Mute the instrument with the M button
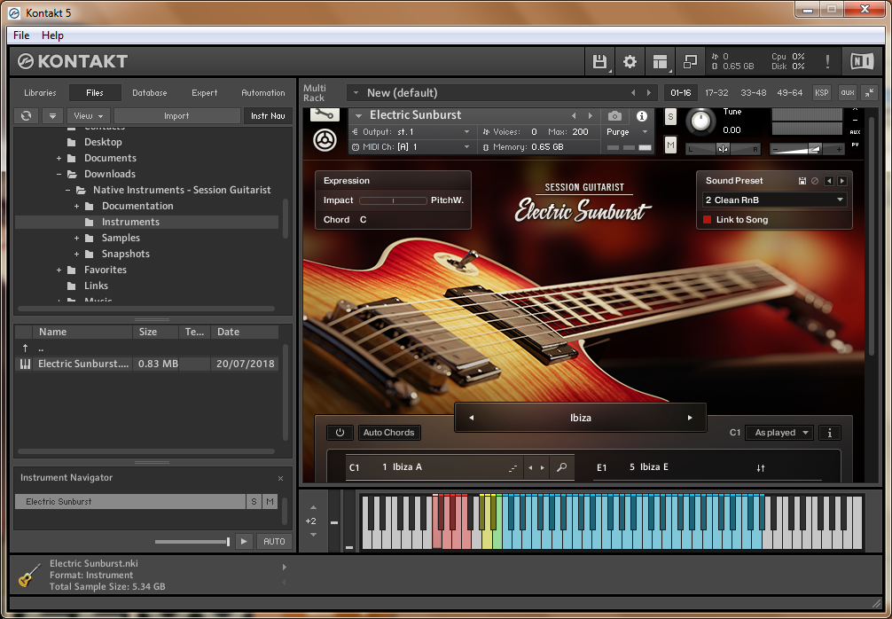The image size is (892, 619). 670,145
